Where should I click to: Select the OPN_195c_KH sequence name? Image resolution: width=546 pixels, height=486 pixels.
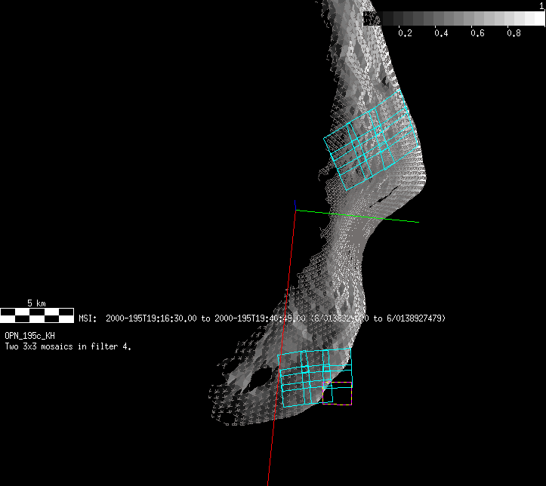[29, 335]
